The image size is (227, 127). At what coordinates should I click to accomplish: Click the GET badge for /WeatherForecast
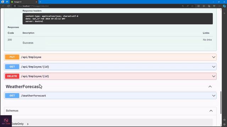pos(12,96)
